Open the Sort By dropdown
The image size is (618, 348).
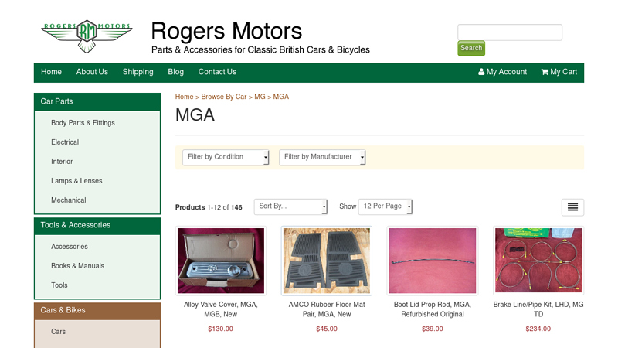tap(290, 206)
